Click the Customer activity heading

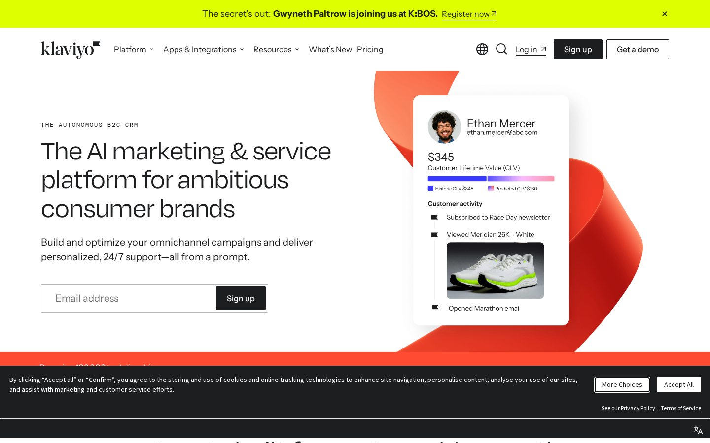pyautogui.click(x=455, y=204)
